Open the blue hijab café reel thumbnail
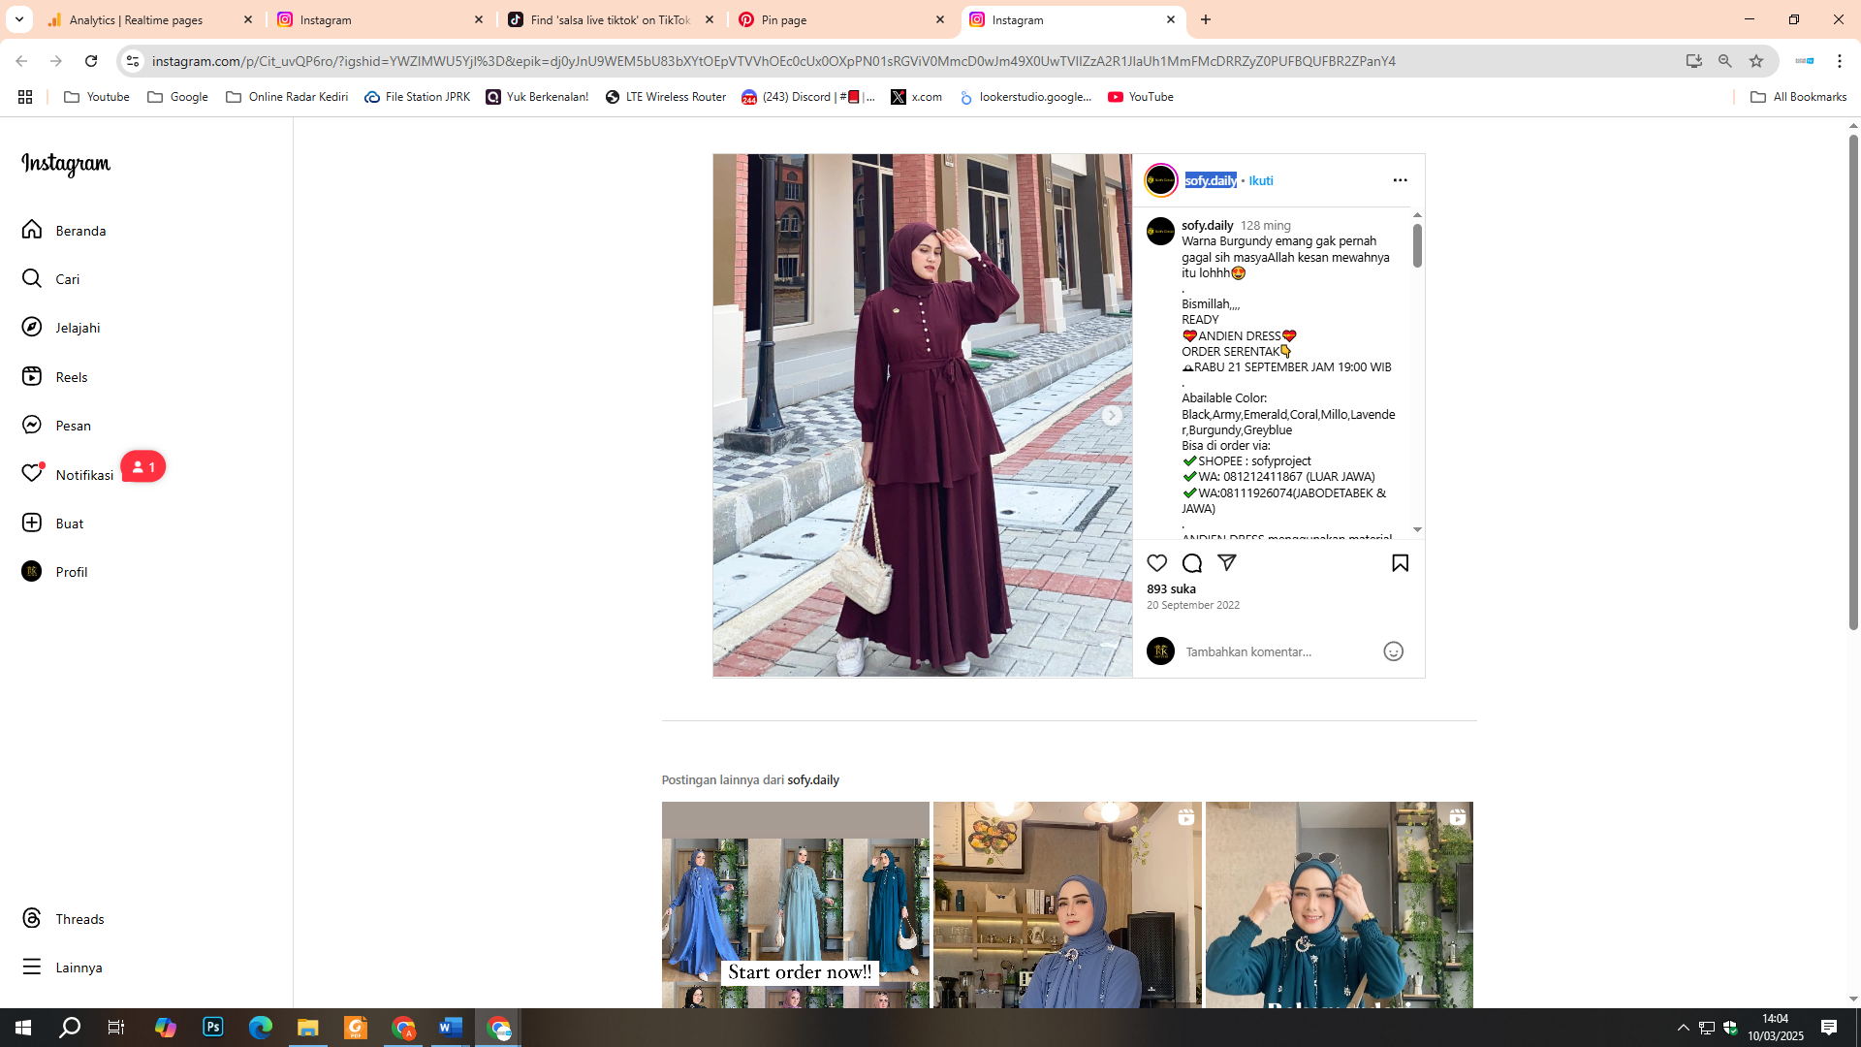Screen dimensions: 1861x1047 (1067, 904)
